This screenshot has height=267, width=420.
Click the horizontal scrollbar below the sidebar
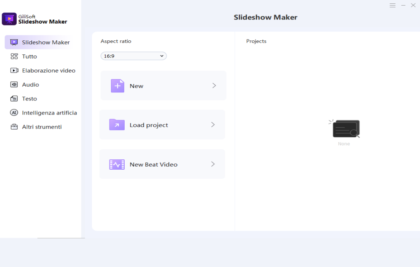click(x=61, y=238)
